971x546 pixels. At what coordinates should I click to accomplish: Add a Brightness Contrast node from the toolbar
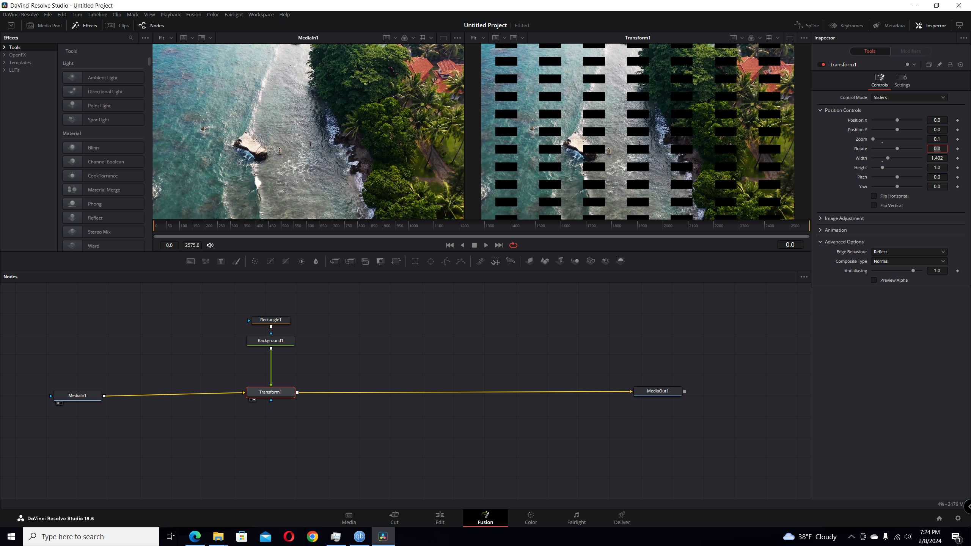coord(301,261)
